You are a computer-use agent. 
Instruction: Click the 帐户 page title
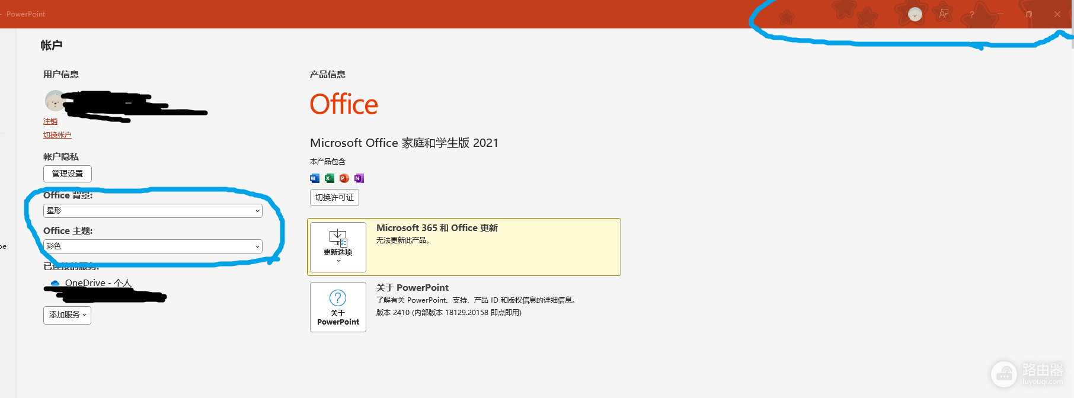(x=52, y=45)
